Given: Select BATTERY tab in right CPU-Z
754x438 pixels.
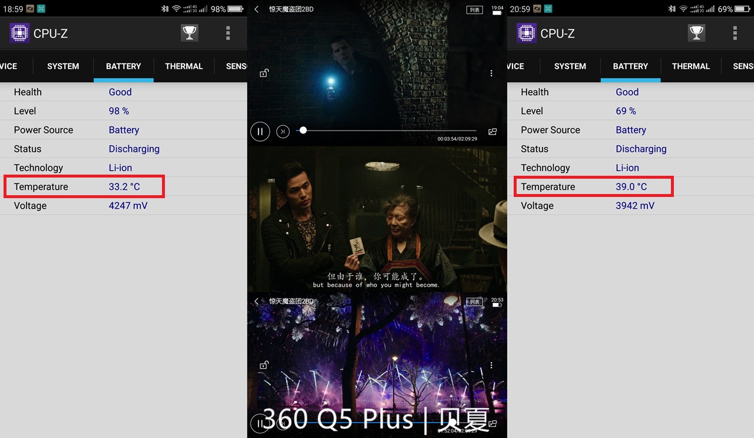Looking at the screenshot, I should 630,66.
